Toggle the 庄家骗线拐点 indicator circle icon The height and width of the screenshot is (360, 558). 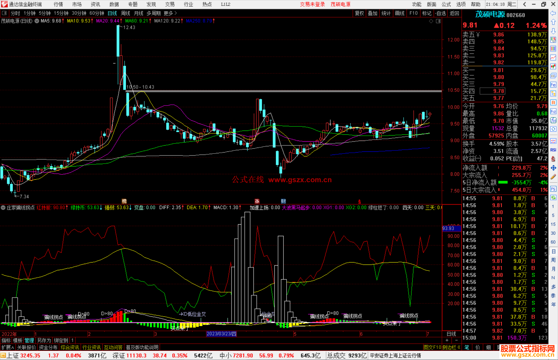tap(3, 207)
